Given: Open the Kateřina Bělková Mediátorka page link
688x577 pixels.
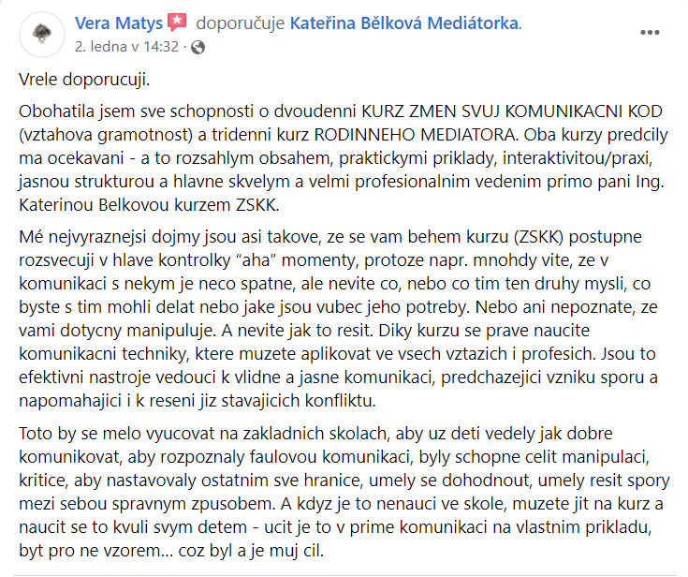Looking at the screenshot, I should click(403, 22).
